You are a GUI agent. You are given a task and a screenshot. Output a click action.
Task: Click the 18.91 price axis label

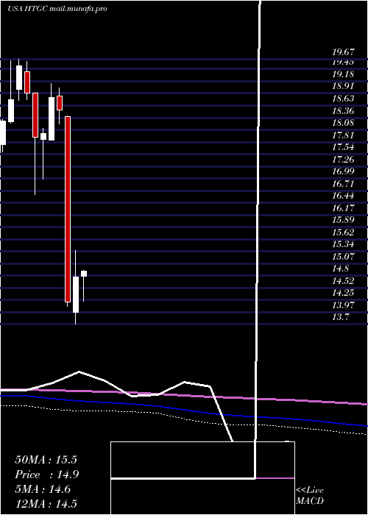click(343, 86)
